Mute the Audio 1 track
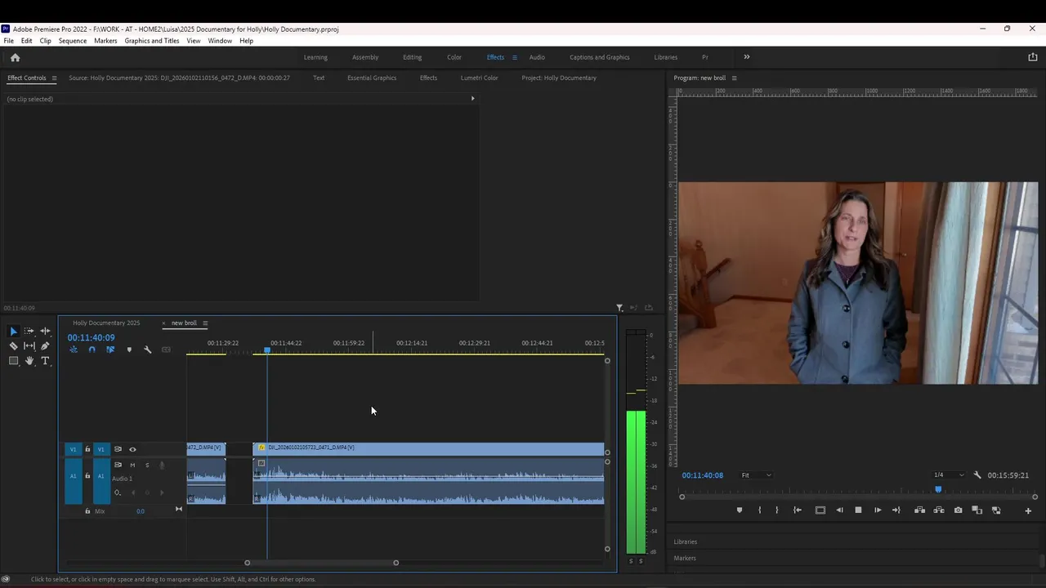Screen dimensions: 1046x588 pyautogui.click(x=132, y=465)
